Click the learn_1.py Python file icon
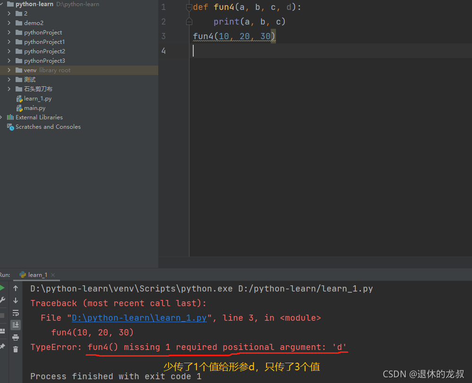This screenshot has height=383, width=472. 19,99
